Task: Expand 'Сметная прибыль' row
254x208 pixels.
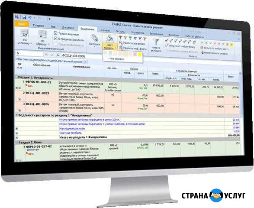Action: (17, 133)
